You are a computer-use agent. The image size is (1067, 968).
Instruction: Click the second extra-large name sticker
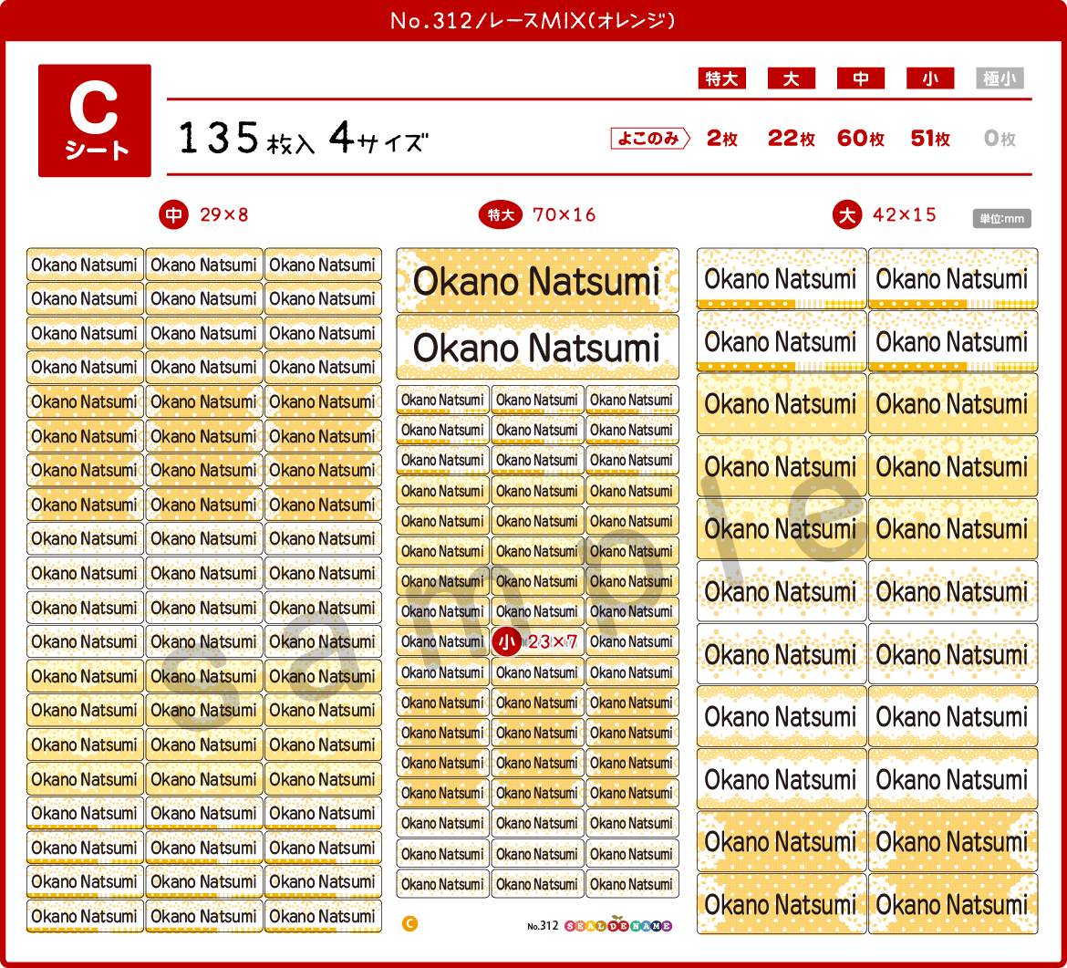(x=537, y=348)
